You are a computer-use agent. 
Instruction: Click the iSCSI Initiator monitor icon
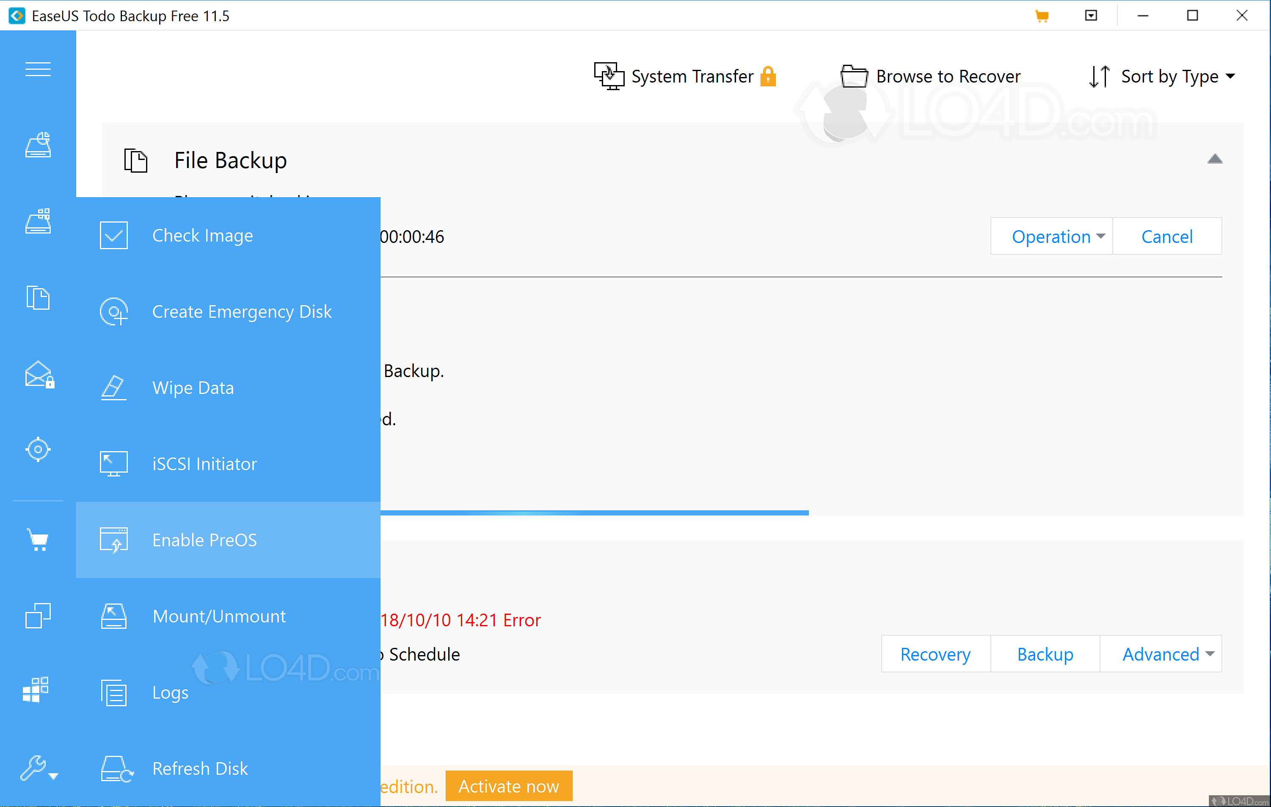113,463
